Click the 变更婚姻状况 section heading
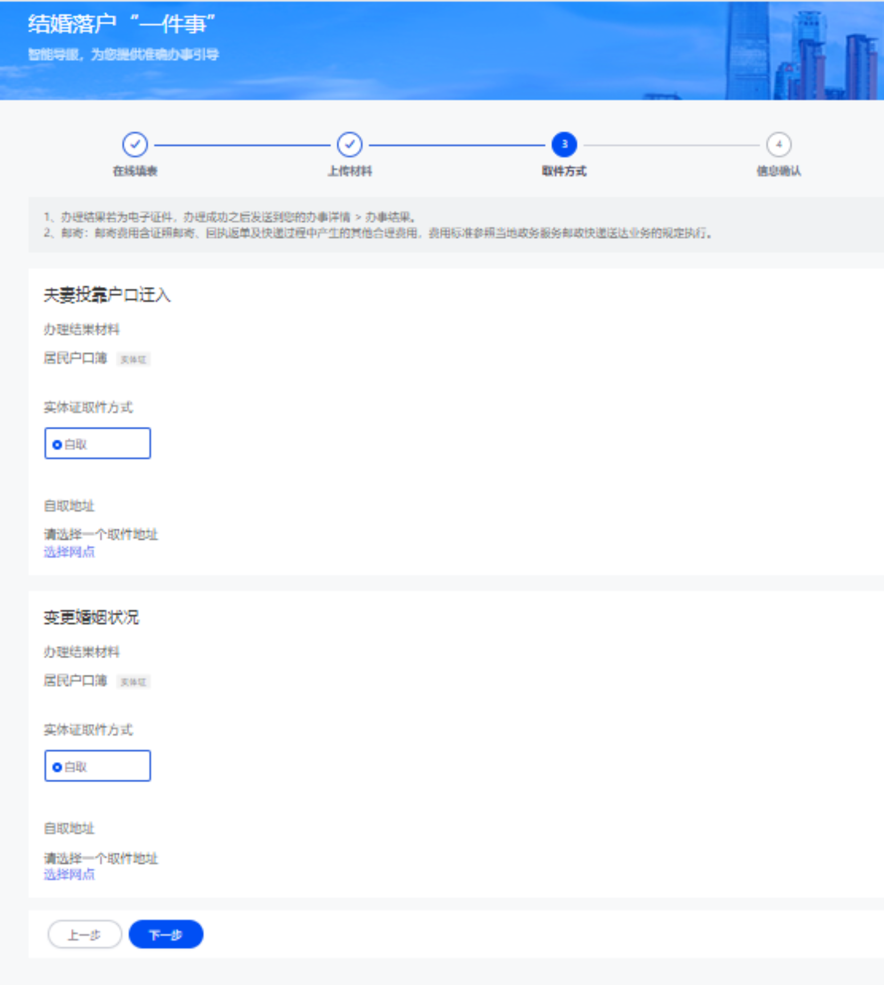Screen dimensions: 884x985 91,617
